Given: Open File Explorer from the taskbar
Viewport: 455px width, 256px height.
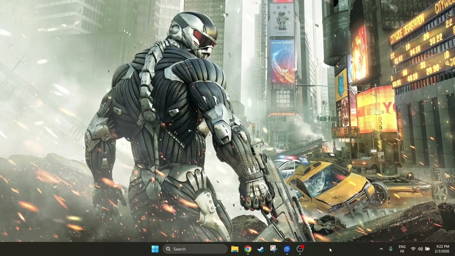Looking at the screenshot, I should (x=235, y=249).
